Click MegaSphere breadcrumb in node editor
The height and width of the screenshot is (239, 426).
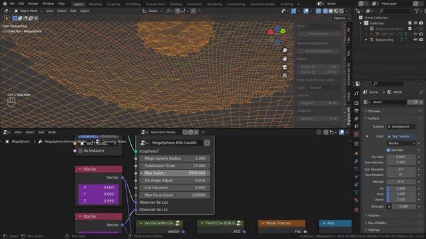point(21,141)
